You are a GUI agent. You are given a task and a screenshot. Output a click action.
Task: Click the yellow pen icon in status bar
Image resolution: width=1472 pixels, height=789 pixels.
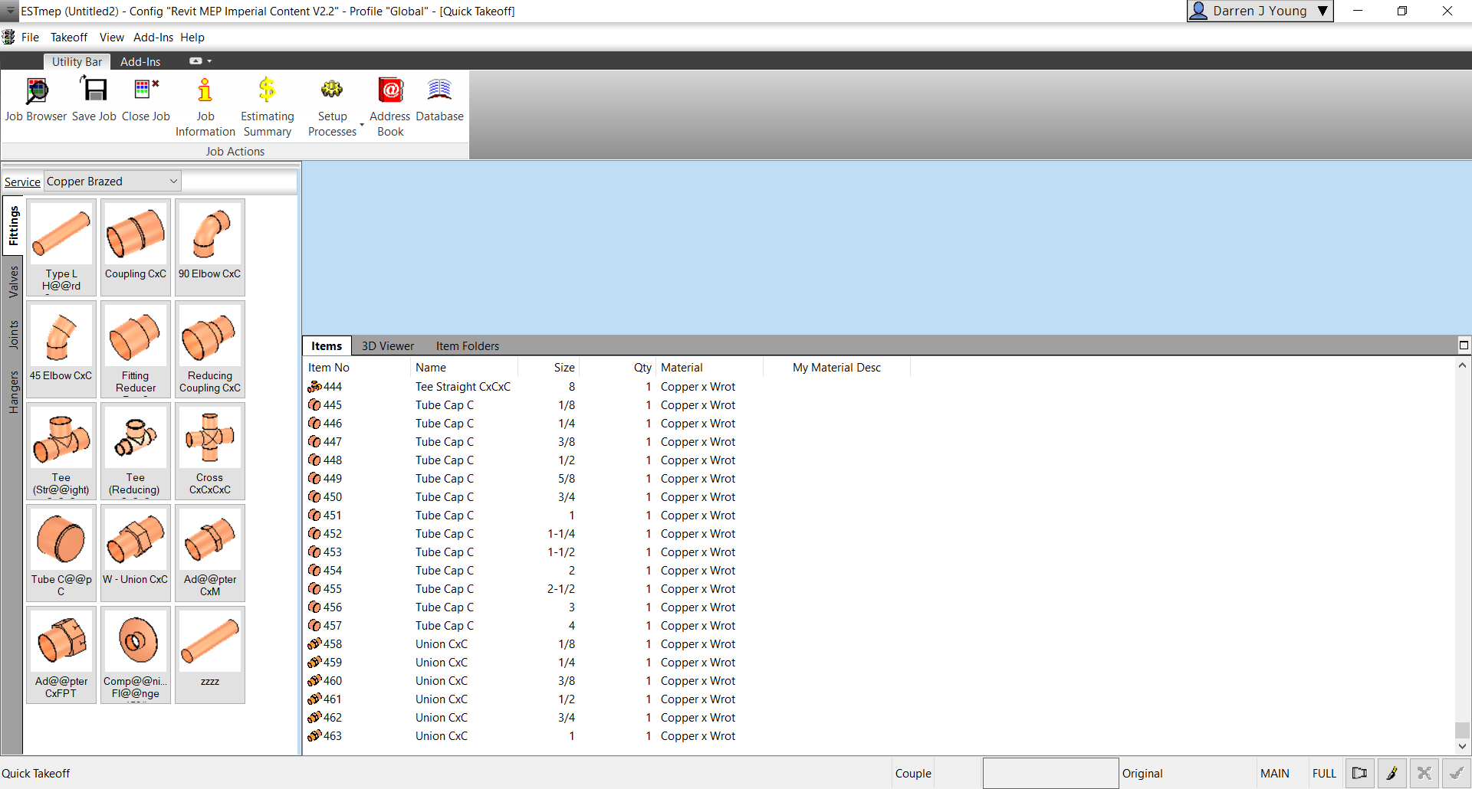[x=1391, y=773]
